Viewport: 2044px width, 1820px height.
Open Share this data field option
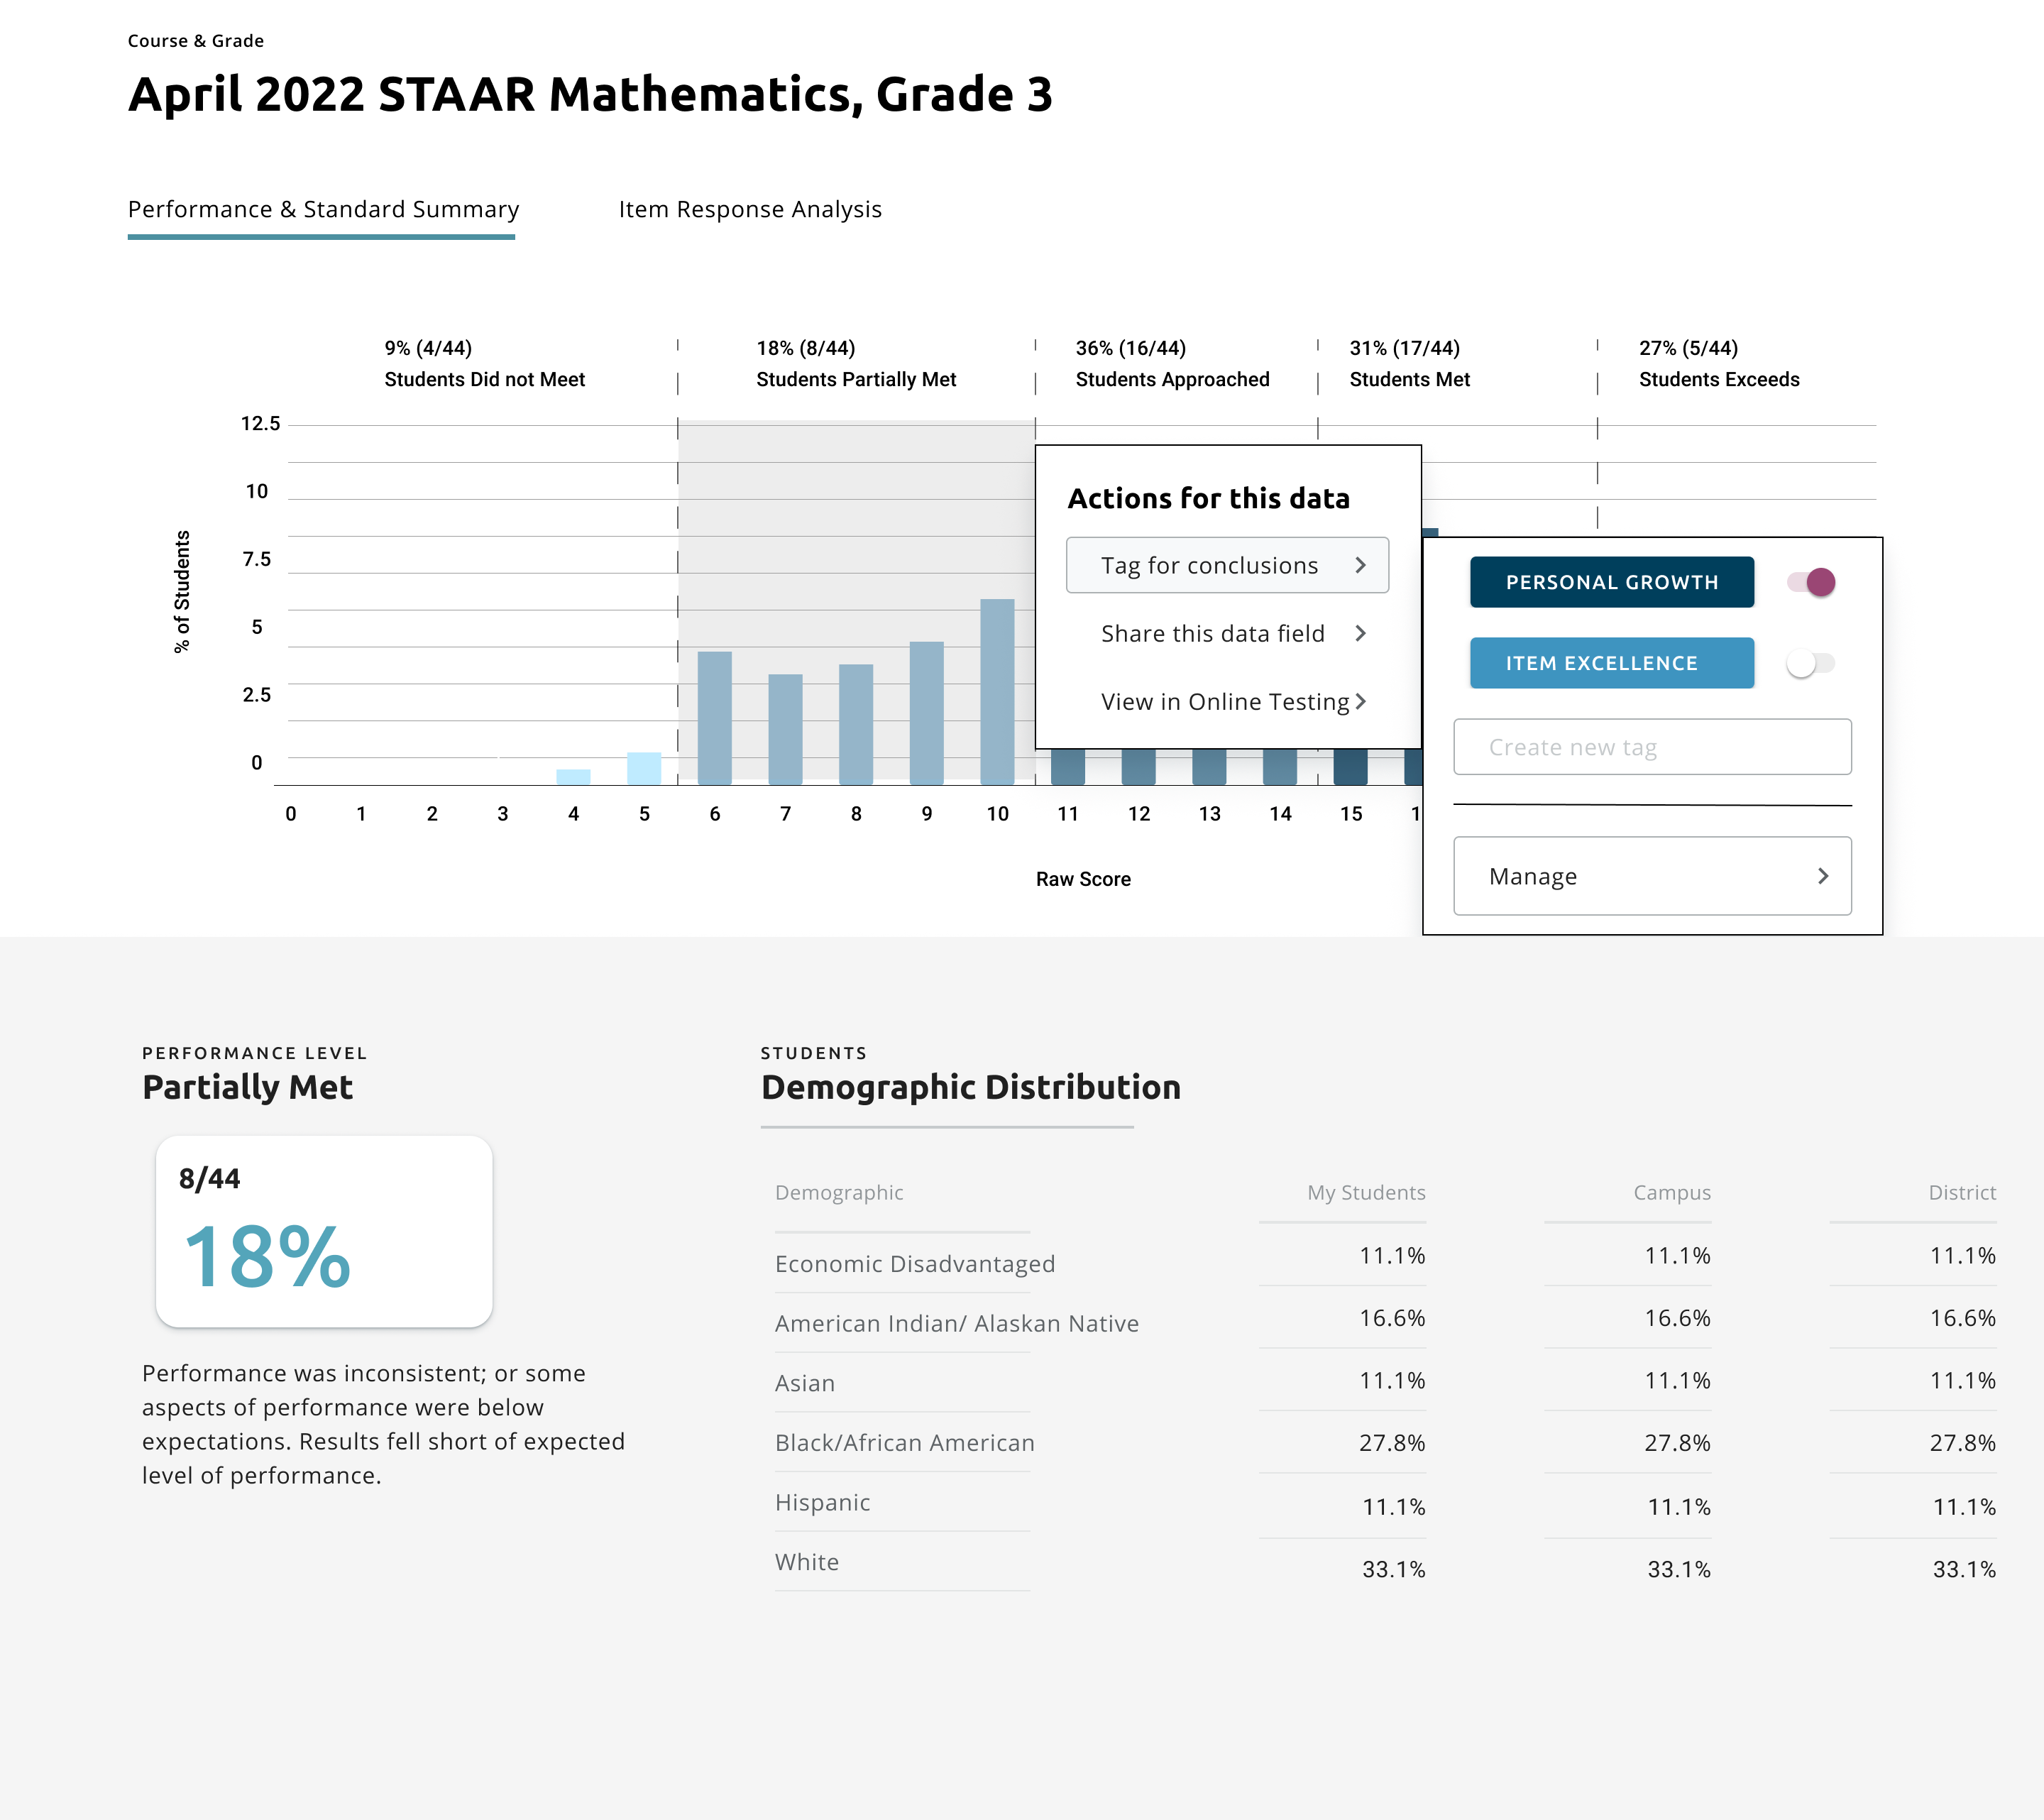tap(1212, 633)
